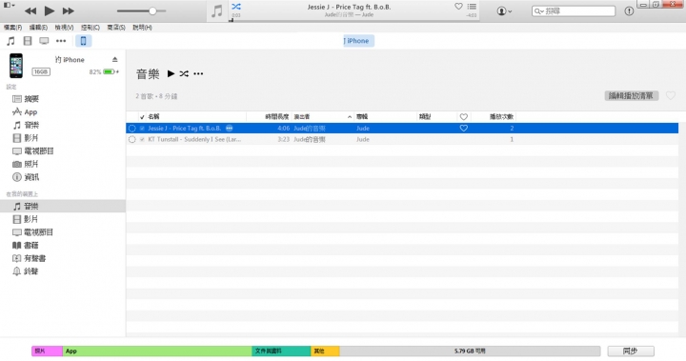The height and width of the screenshot is (361, 686).
Task: Open 音樂 sync settings under 設定
Action: click(x=26, y=125)
